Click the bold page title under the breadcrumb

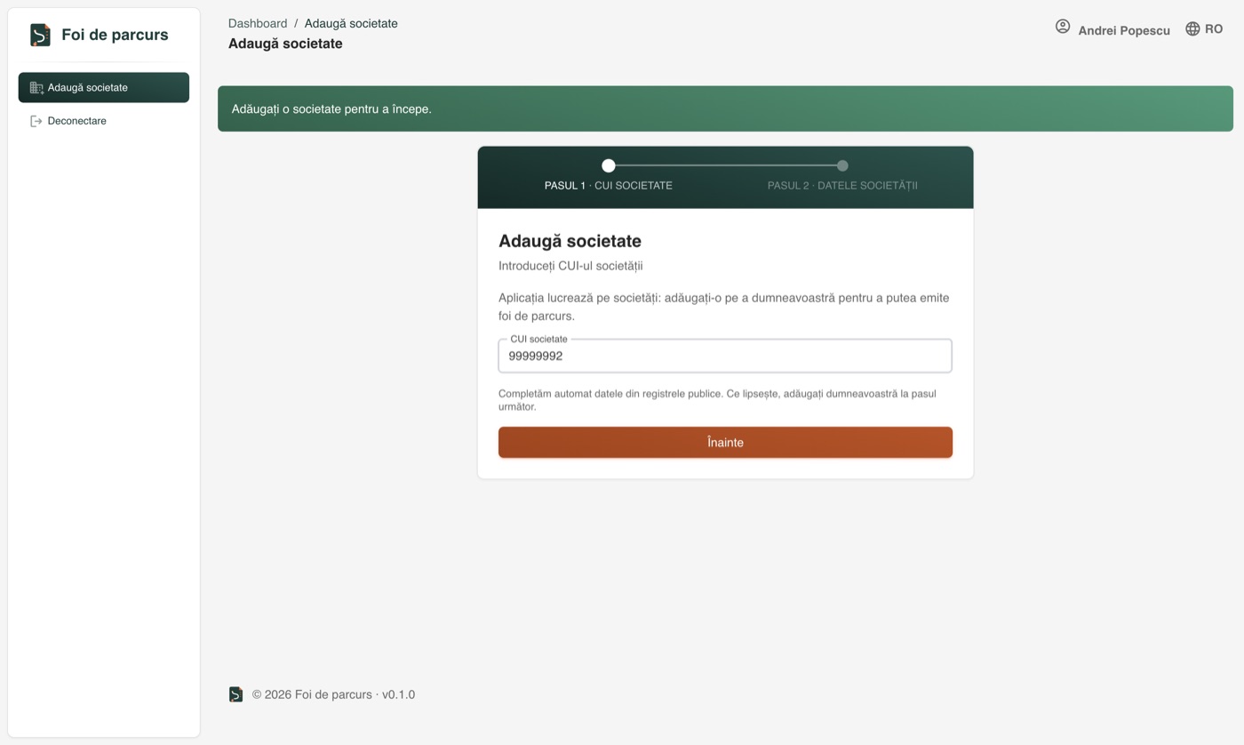(285, 44)
